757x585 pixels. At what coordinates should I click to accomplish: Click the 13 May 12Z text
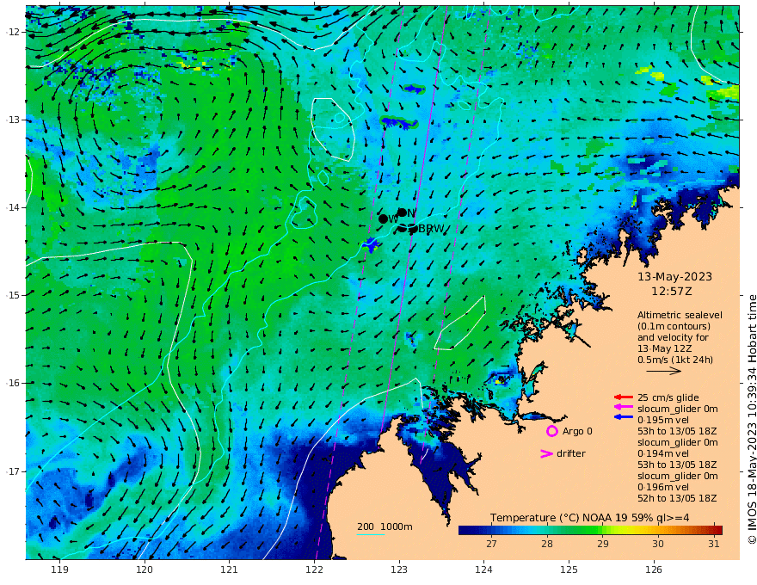(664, 348)
